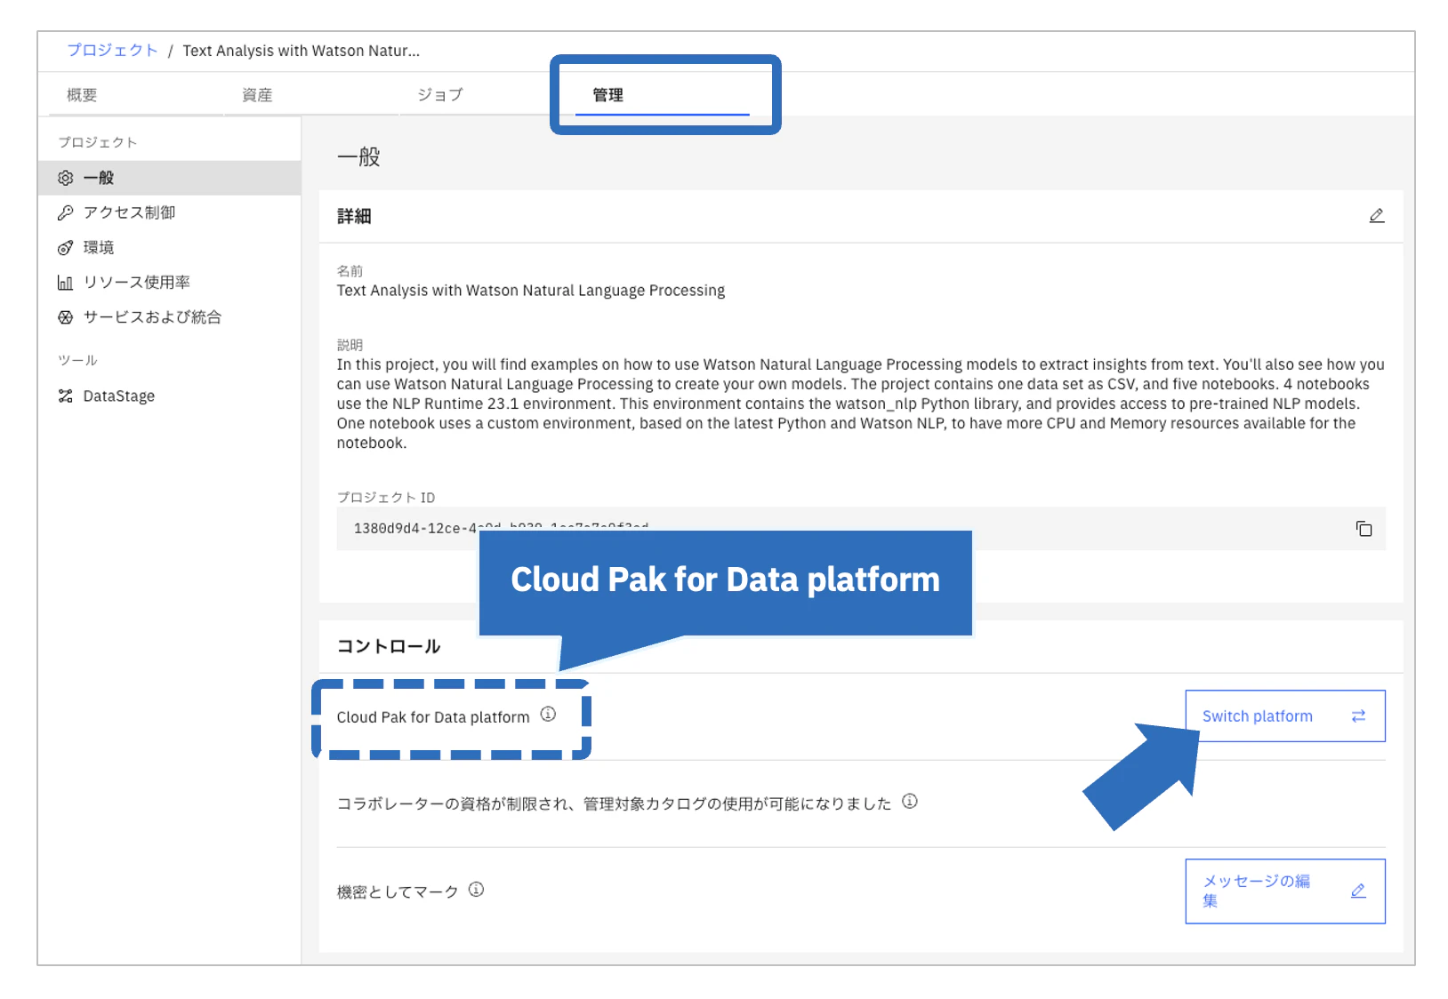Copy the project ID with the copy icon
The width and height of the screenshot is (1448, 999).
tap(1364, 529)
